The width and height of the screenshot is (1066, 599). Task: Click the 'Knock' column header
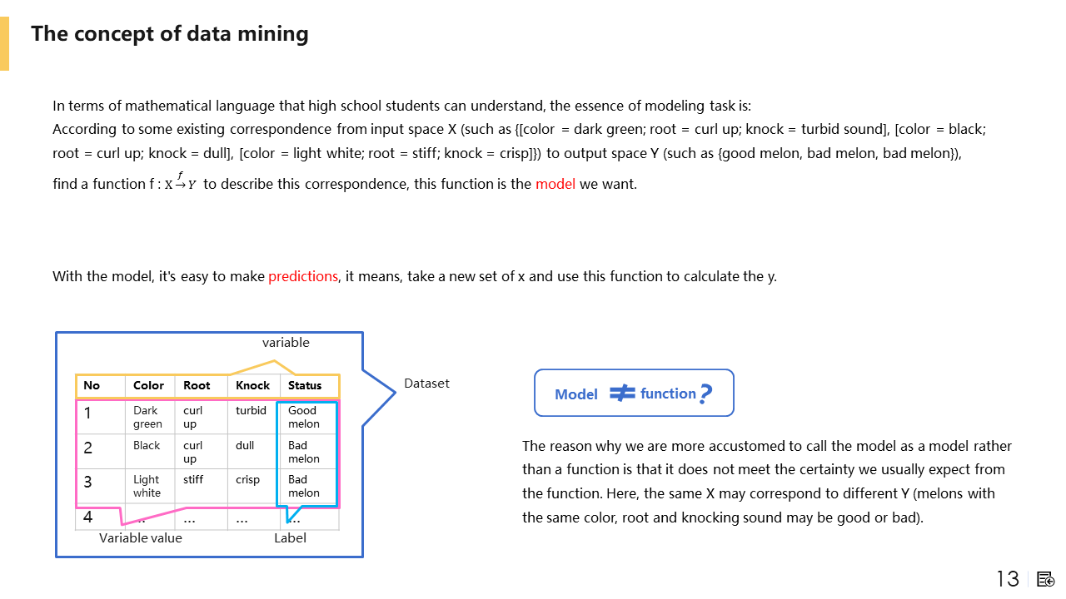coord(252,385)
